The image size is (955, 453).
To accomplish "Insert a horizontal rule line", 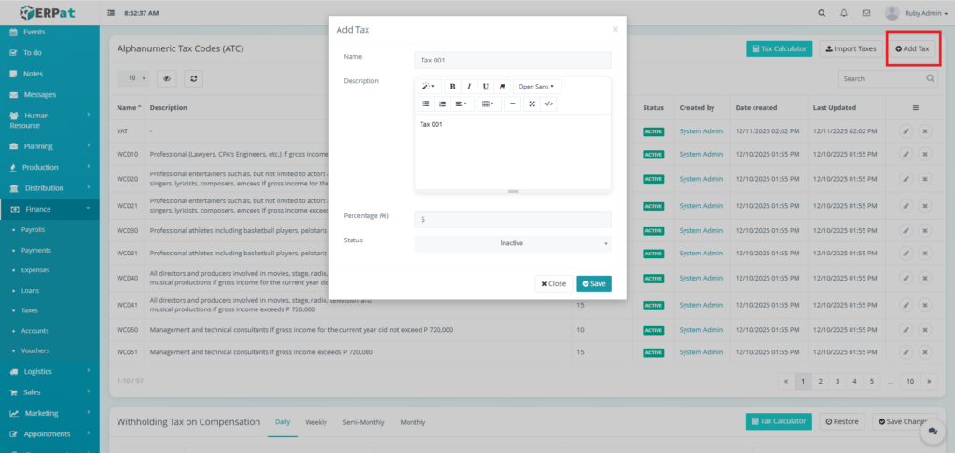I will point(512,104).
